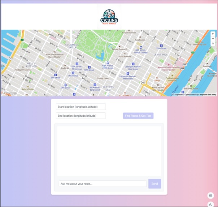The width and height of the screenshot is (218, 207).
Task: Click the Lexington Avenue-59th Street station icon
Action: coord(128,73)
